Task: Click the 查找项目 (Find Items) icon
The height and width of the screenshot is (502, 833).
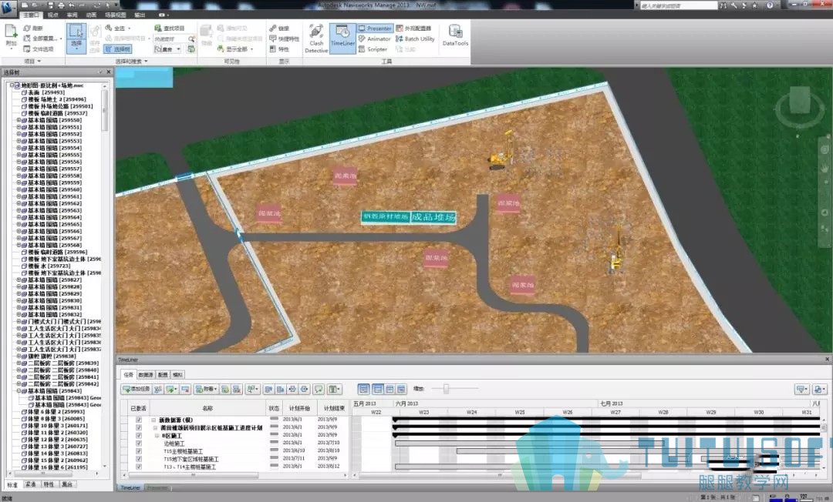Action: click(158, 28)
